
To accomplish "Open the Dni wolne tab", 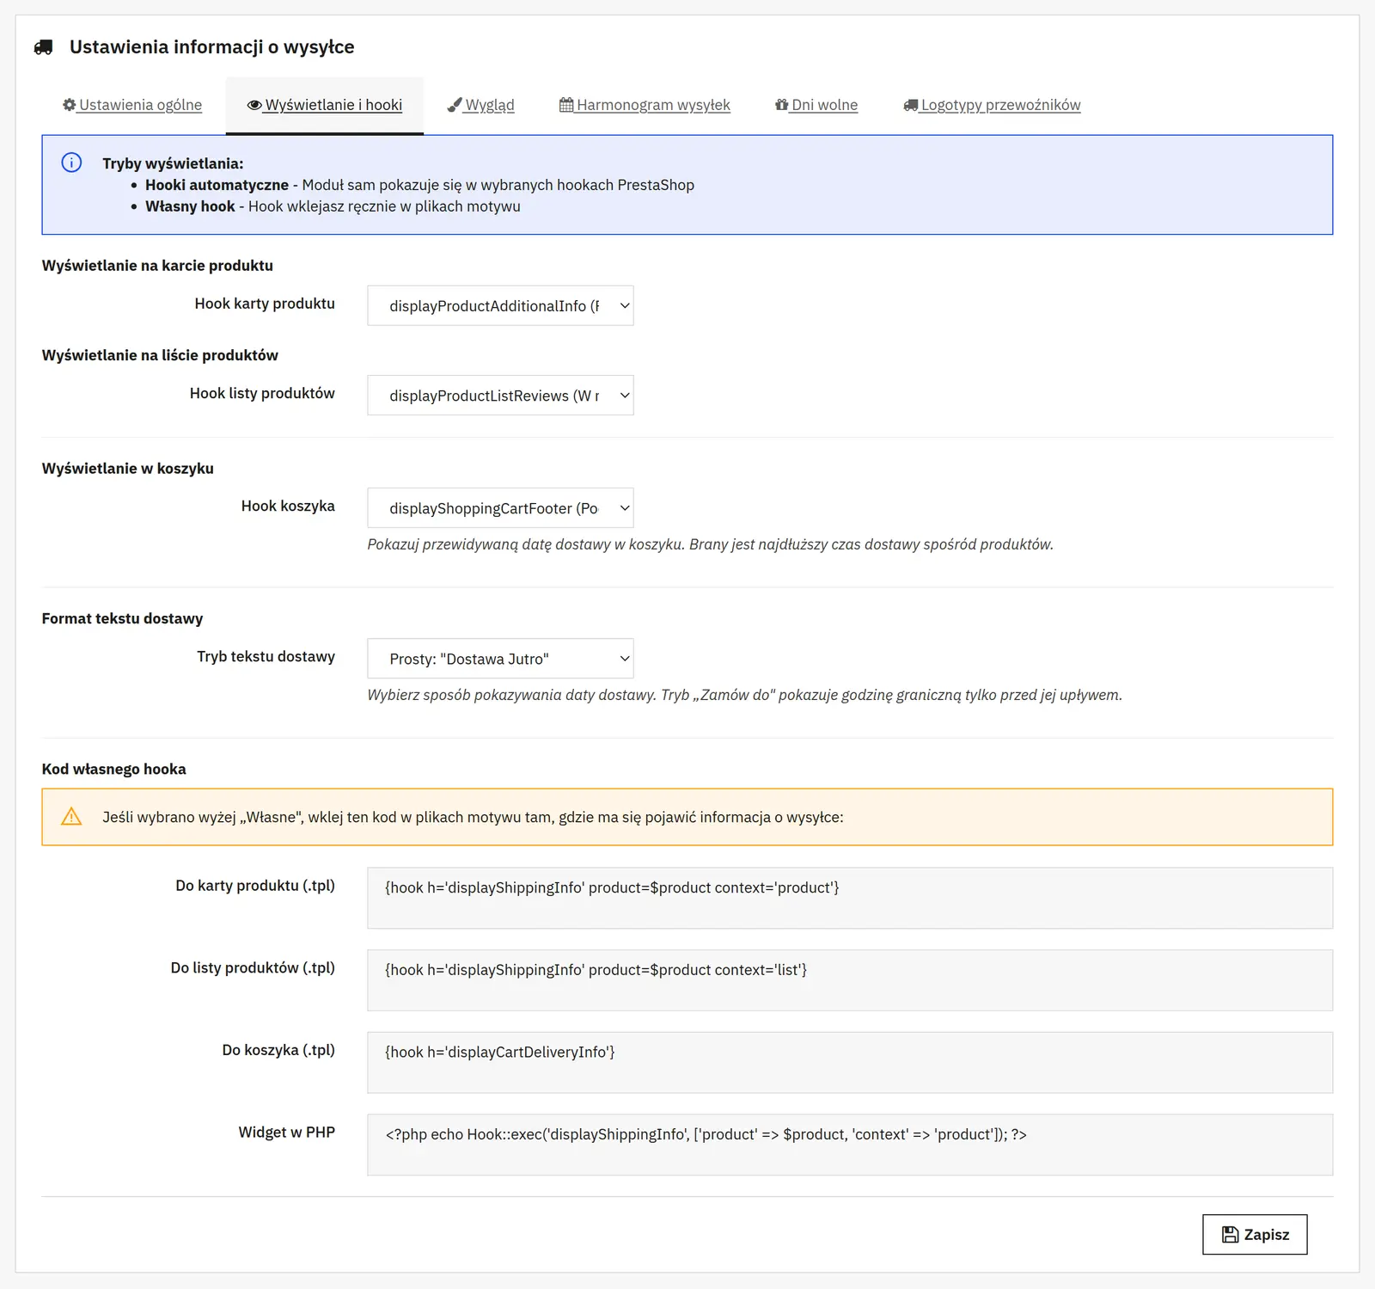I will [816, 105].
